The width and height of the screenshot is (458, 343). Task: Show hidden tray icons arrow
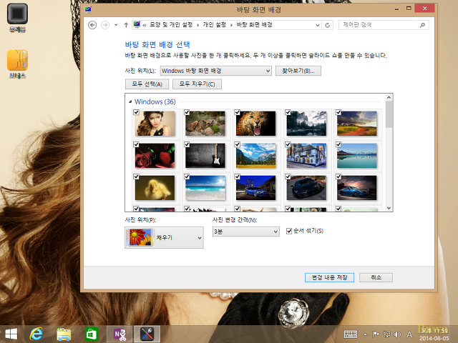pos(365,334)
